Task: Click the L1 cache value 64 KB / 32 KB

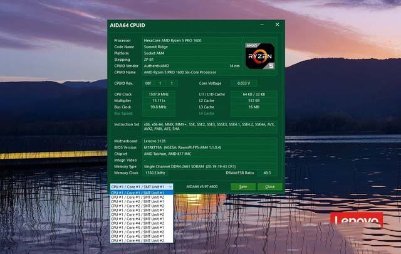Action: (x=254, y=94)
